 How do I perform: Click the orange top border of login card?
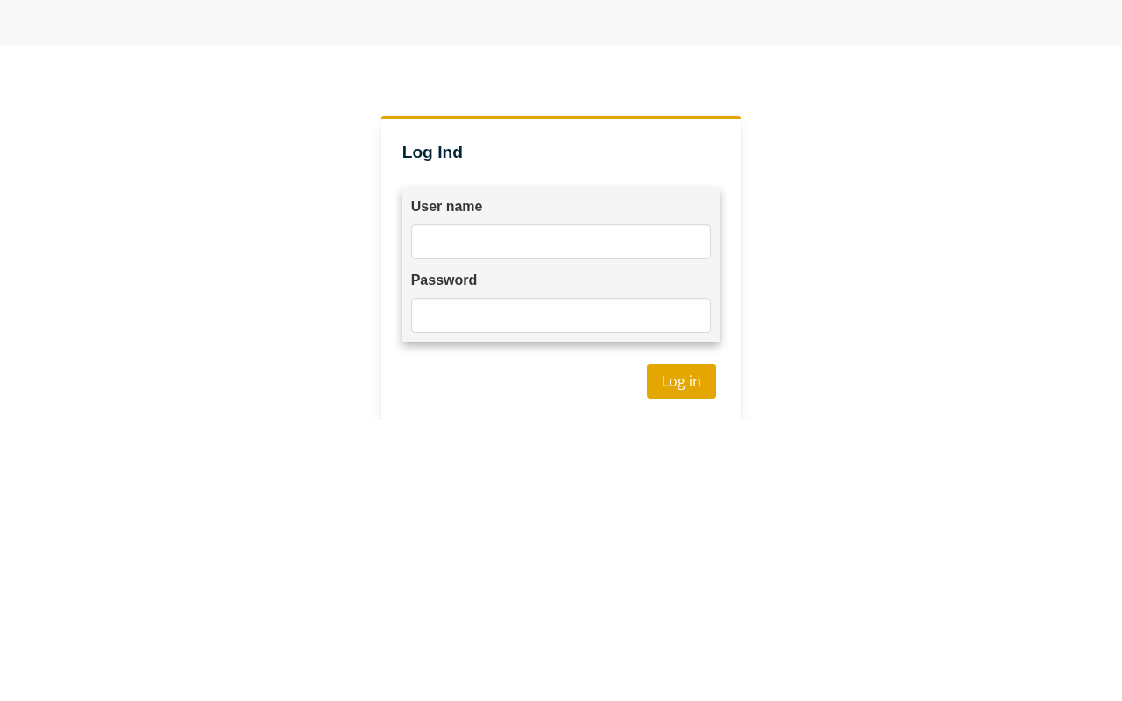click(561, 117)
